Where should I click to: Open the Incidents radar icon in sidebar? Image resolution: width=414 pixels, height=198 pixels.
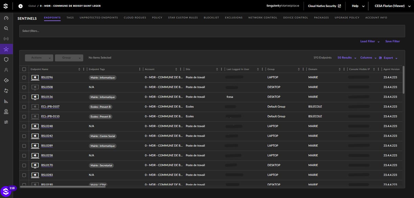coord(6,39)
